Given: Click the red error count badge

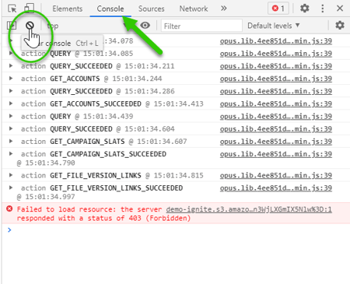Looking at the screenshot, I should pos(278,9).
